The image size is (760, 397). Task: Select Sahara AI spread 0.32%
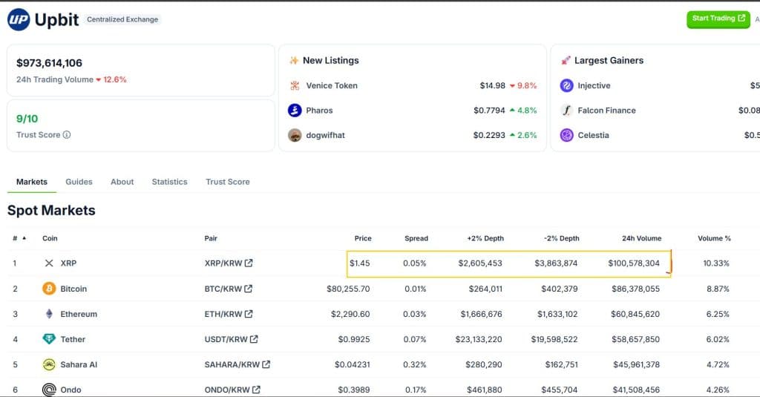[415, 364]
